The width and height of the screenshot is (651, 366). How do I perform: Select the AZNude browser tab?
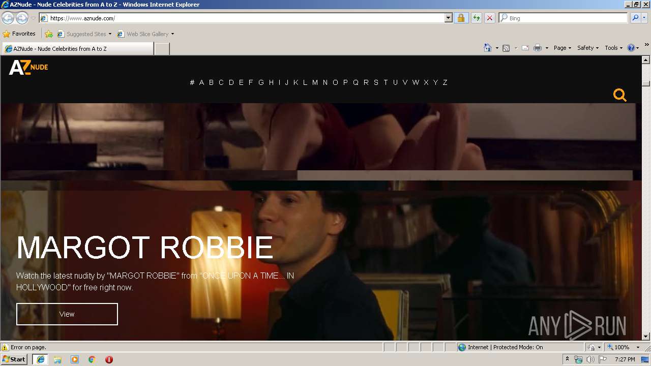coord(78,49)
